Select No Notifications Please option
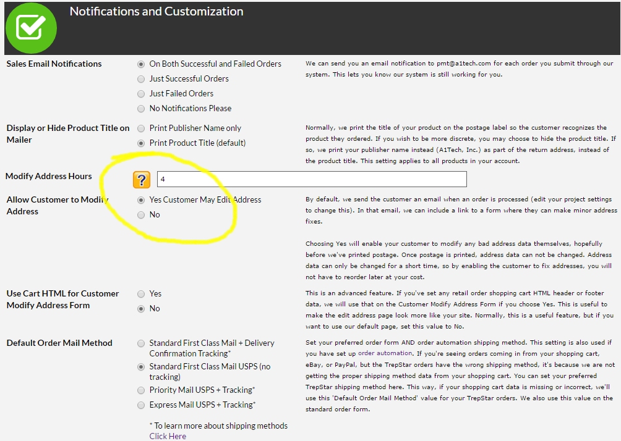This screenshot has width=621, height=441. (x=141, y=108)
